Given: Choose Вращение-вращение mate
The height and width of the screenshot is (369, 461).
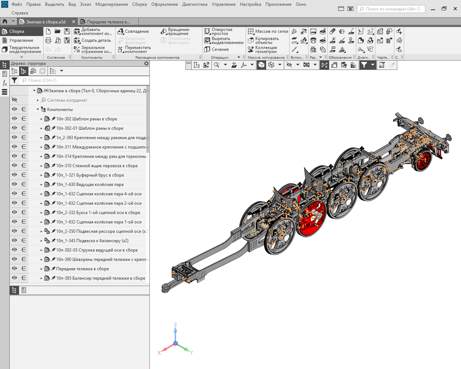Looking at the screenshot, I should pos(176,32).
